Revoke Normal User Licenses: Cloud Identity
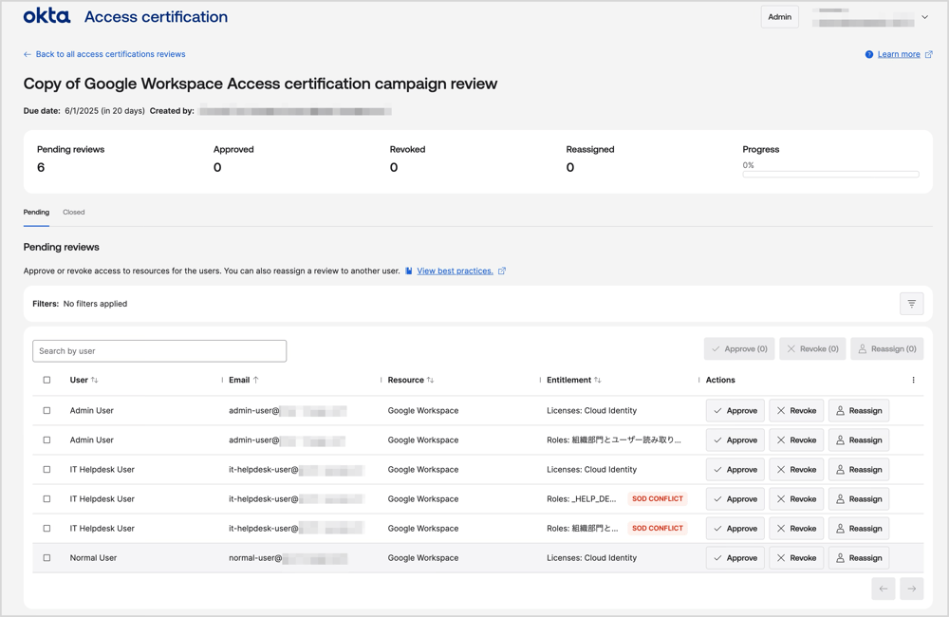The width and height of the screenshot is (949, 617). (796, 557)
